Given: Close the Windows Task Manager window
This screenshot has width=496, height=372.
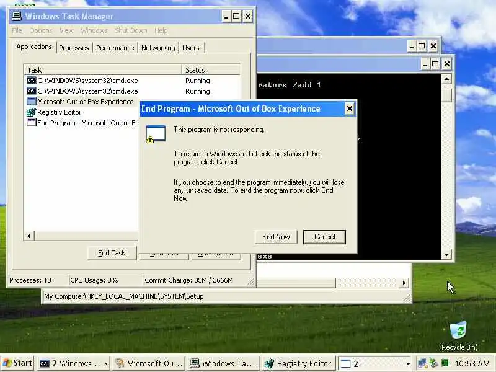Looking at the screenshot, I should pyautogui.click(x=248, y=16).
